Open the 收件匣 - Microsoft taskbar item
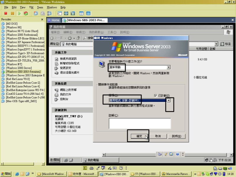Image resolution: width=236 pixels, height=177 pixels. [83, 174]
